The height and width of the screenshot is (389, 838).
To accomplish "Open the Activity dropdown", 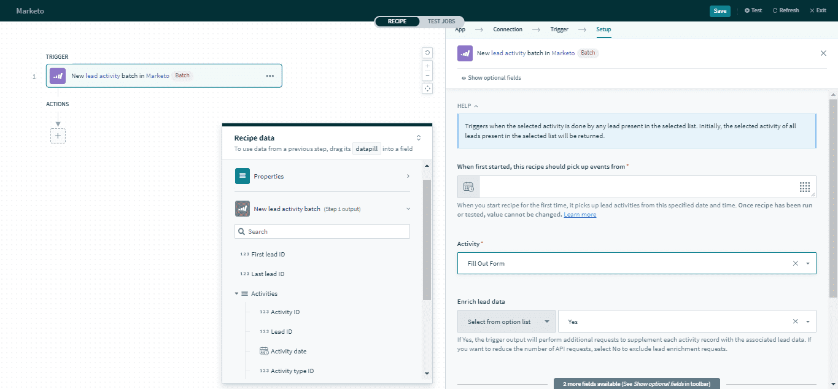I will coord(808,263).
